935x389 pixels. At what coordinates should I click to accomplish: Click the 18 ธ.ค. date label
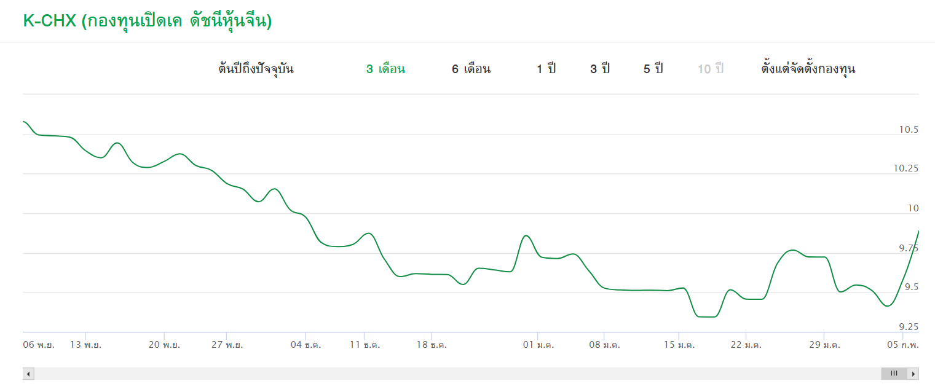click(x=432, y=345)
